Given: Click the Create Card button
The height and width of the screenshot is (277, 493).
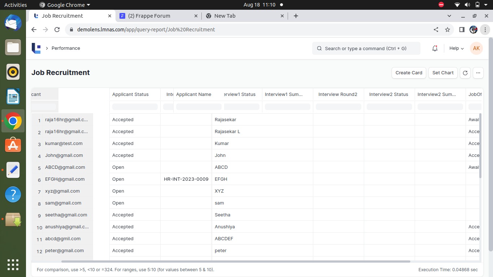Looking at the screenshot, I should click(409, 73).
